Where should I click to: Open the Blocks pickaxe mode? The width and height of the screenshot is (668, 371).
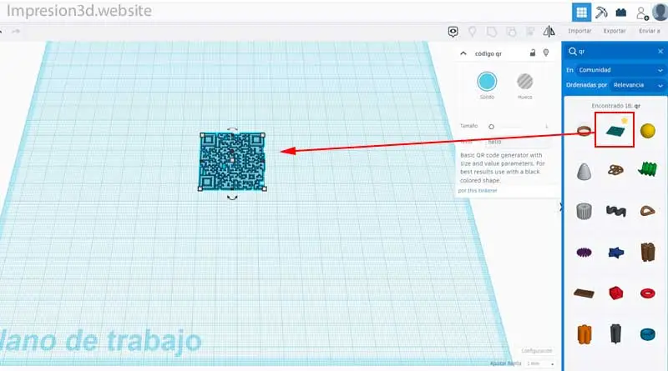[601, 13]
